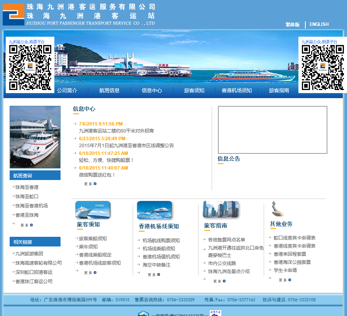Image resolution: width=347 pixels, height=316 pixels.
Task: Click the left QR code for ticket platform
Action: tap(30, 67)
